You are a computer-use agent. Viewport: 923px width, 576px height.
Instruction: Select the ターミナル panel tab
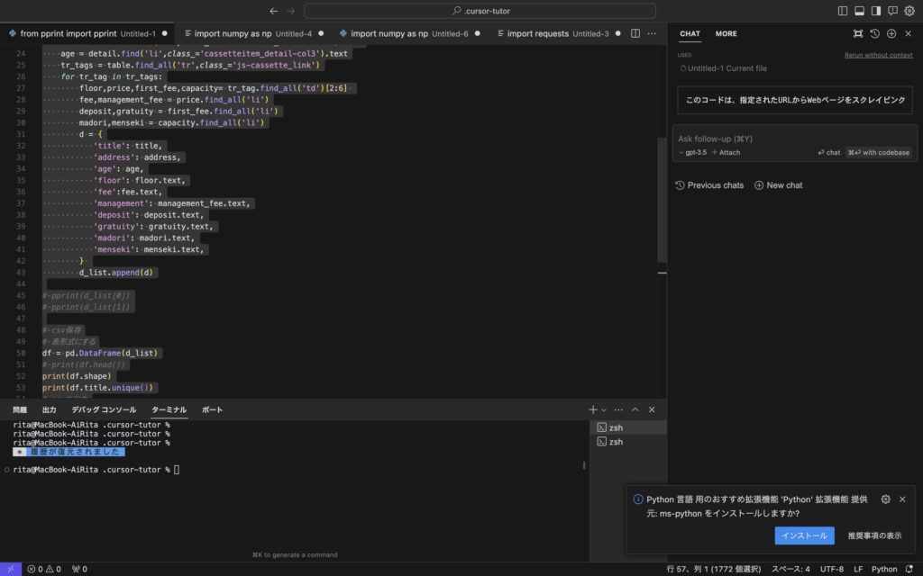[x=169, y=409]
